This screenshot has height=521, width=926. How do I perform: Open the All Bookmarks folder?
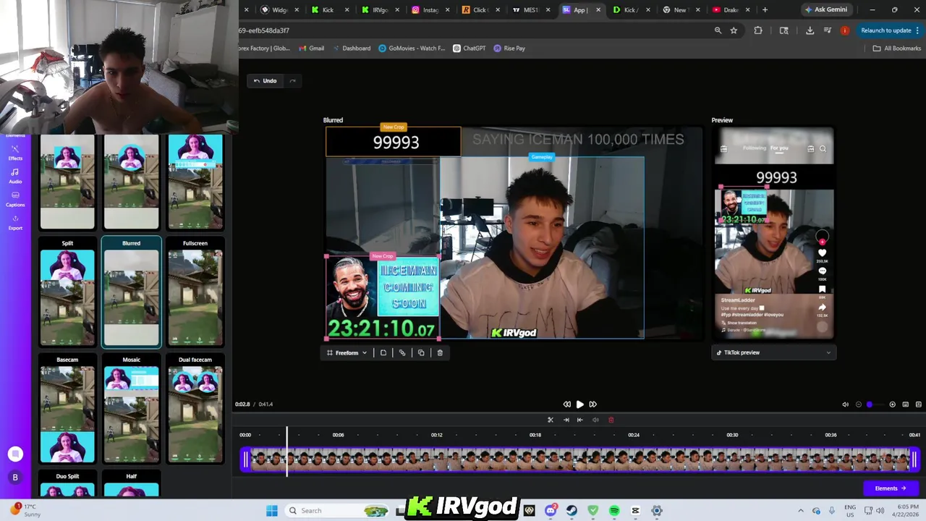pyautogui.click(x=896, y=48)
